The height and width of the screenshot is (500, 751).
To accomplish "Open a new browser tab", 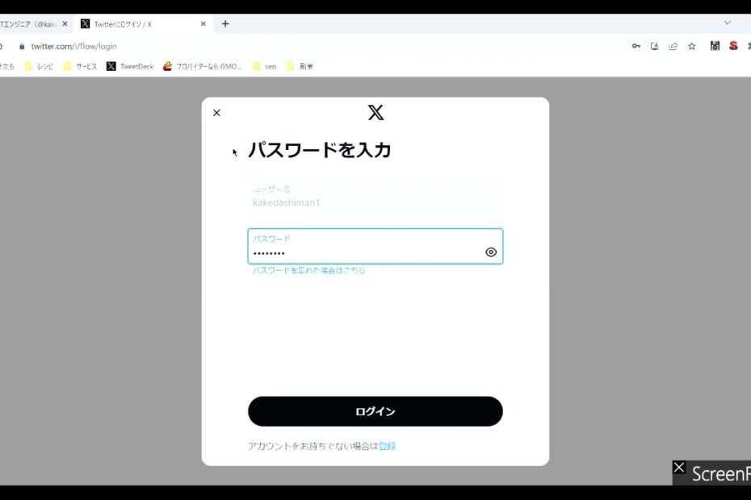I will tap(225, 24).
